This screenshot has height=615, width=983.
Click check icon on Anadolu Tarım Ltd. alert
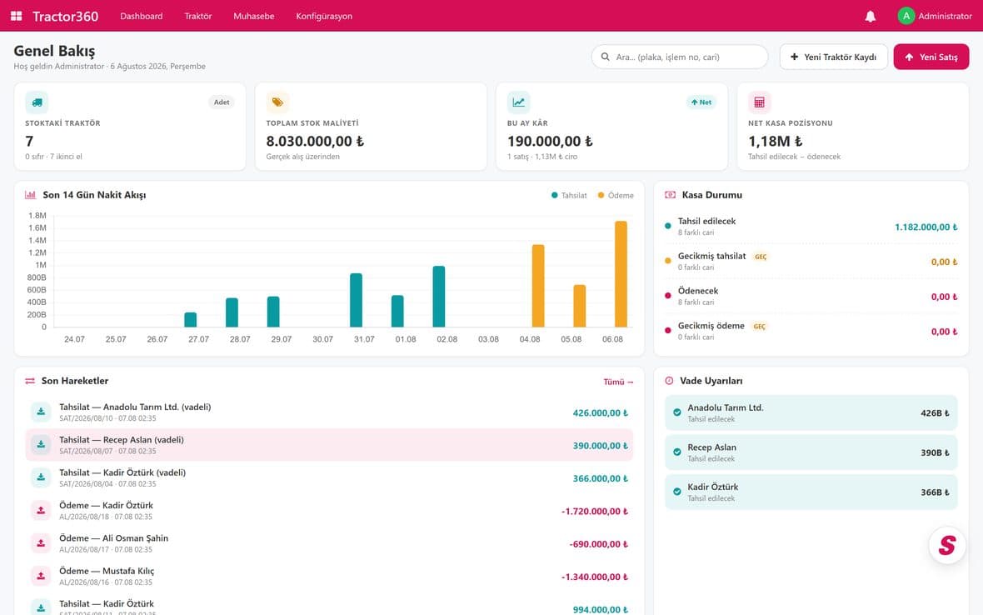[677, 412]
